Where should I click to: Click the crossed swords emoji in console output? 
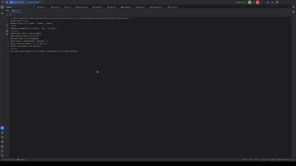click(x=41, y=43)
